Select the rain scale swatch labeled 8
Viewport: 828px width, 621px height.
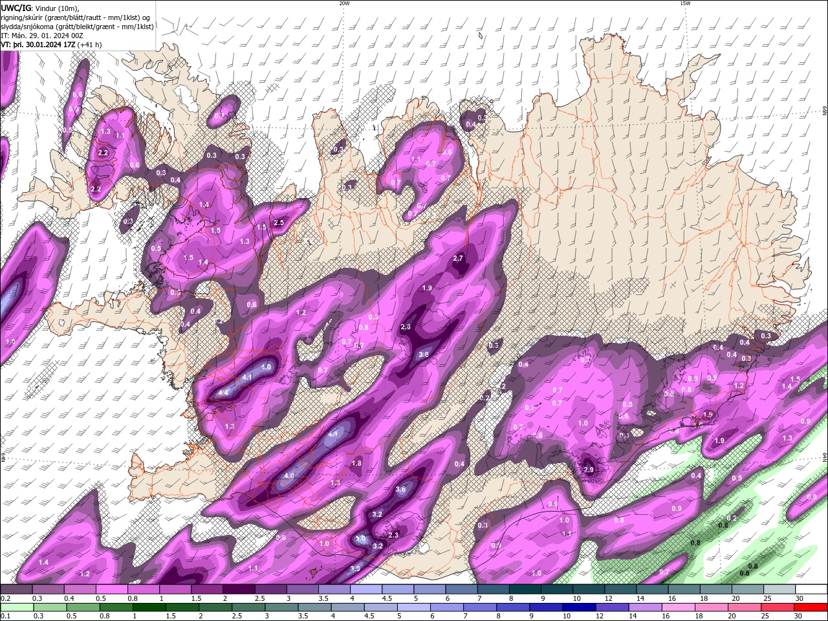(512, 607)
